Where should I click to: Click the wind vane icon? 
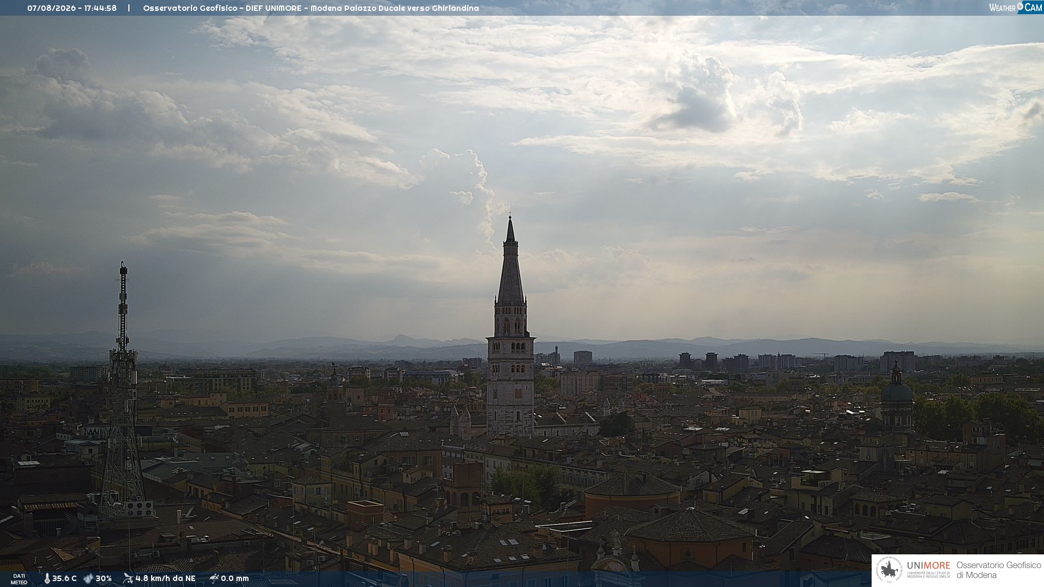128,578
